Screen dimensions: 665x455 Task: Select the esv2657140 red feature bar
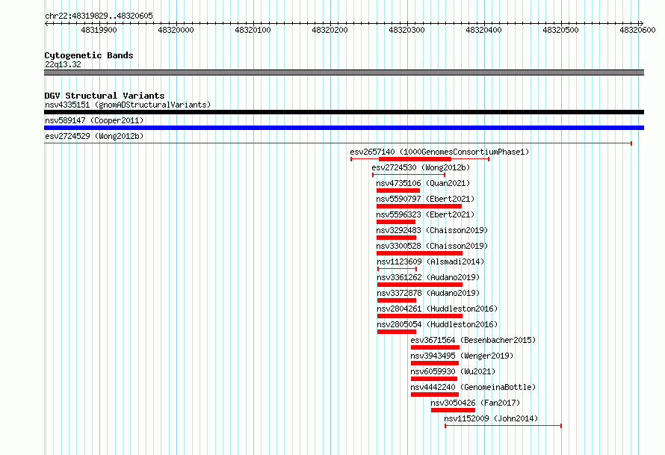[415, 159]
